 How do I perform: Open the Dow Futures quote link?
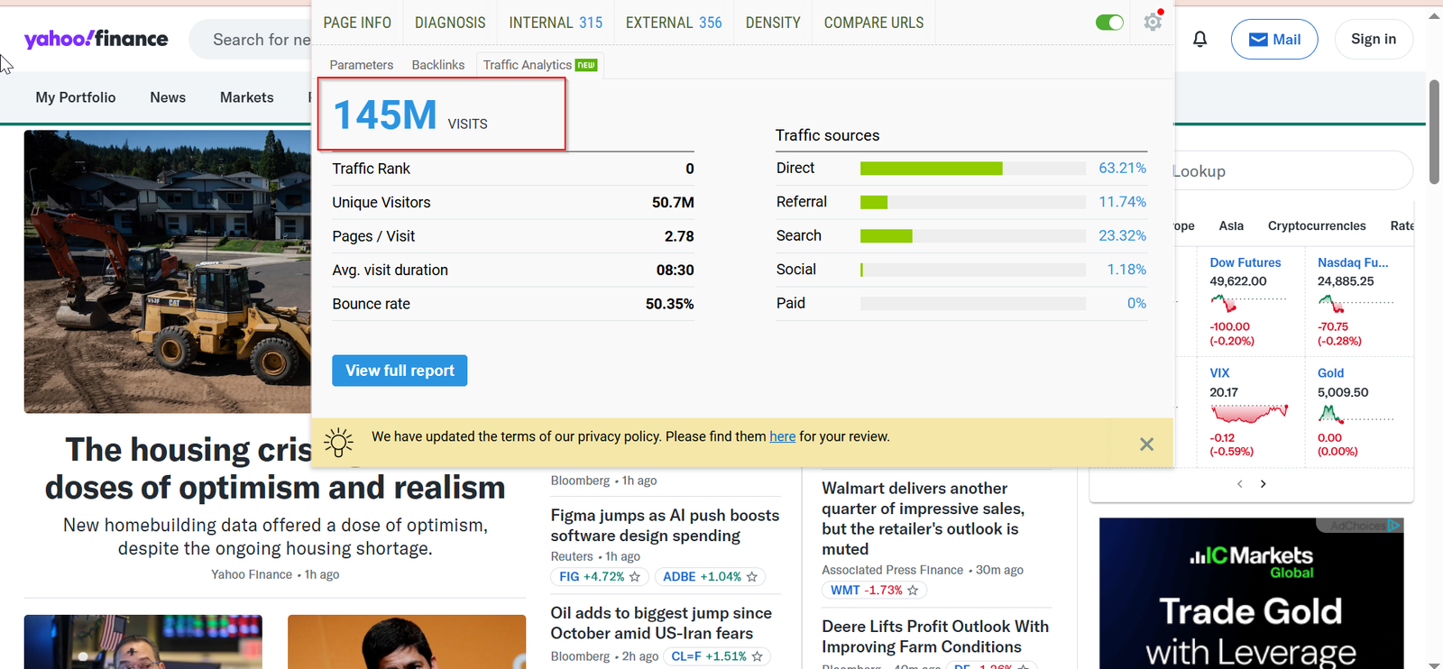(x=1245, y=262)
